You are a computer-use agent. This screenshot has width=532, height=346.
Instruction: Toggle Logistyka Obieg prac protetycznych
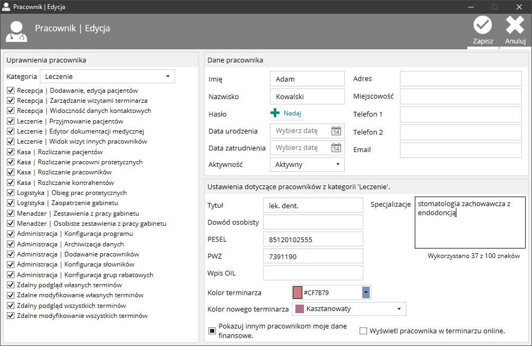click(11, 193)
